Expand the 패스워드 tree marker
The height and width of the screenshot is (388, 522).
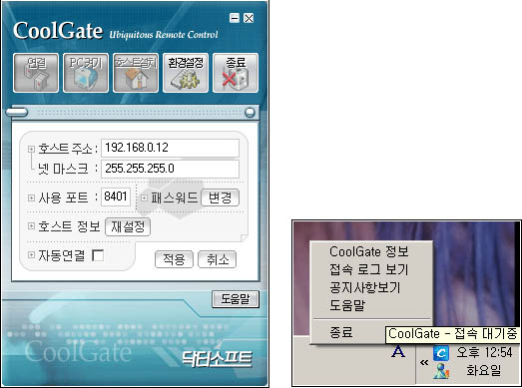point(144,198)
